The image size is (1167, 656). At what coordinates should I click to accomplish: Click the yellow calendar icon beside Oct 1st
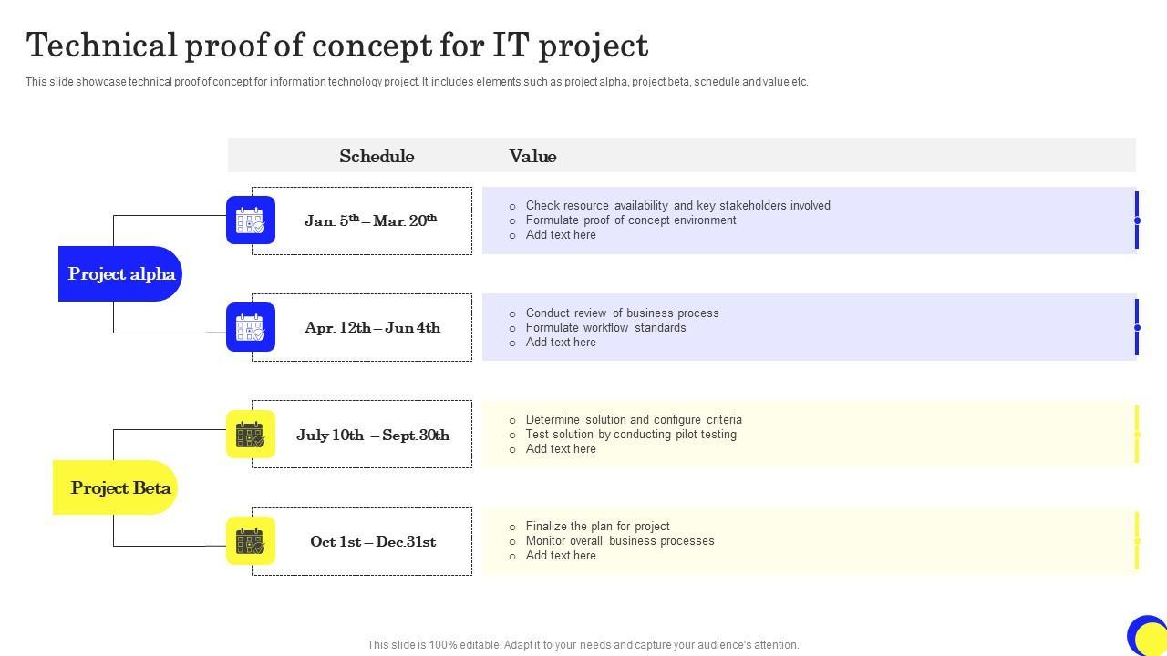[x=251, y=541]
